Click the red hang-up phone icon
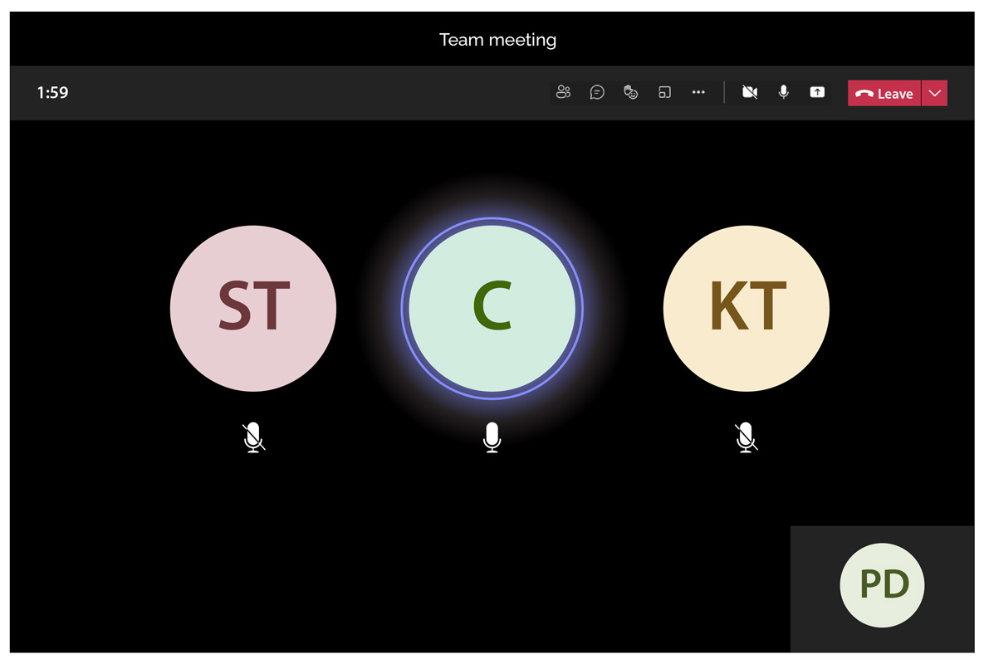This screenshot has width=984, height=664. 864,94
